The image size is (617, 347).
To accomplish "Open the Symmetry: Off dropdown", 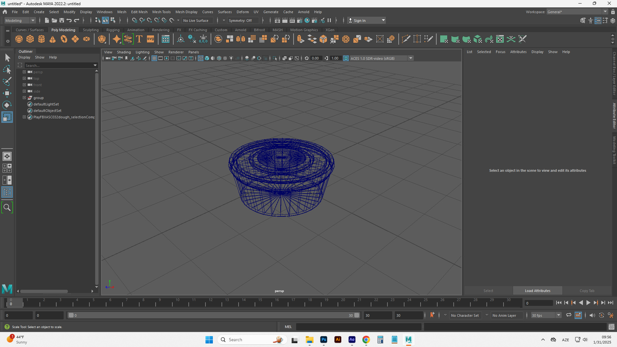I will (x=243, y=20).
